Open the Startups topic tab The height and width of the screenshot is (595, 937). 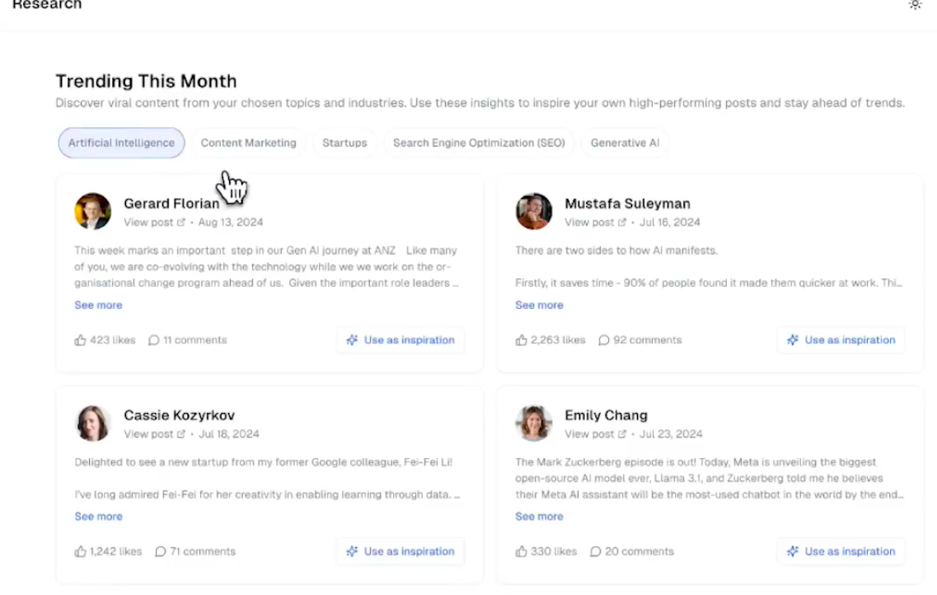(x=344, y=143)
